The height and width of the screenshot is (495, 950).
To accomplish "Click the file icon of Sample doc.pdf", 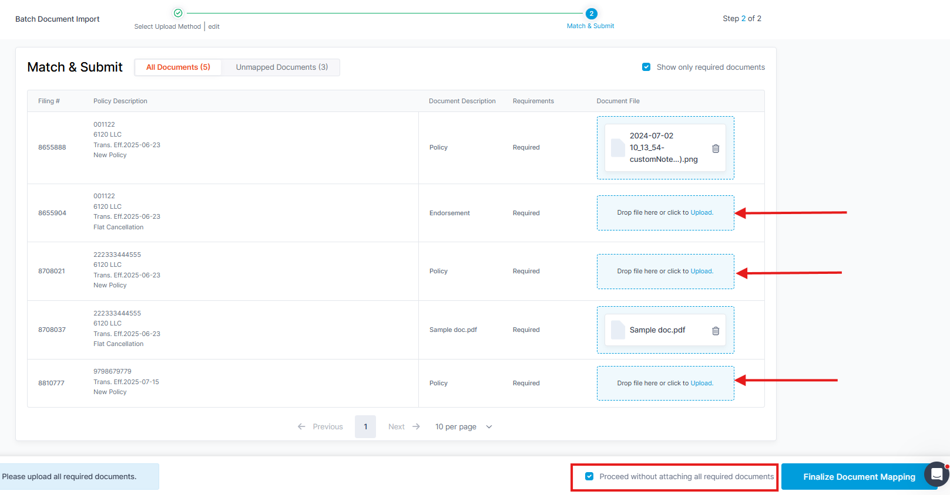I will pyautogui.click(x=618, y=330).
